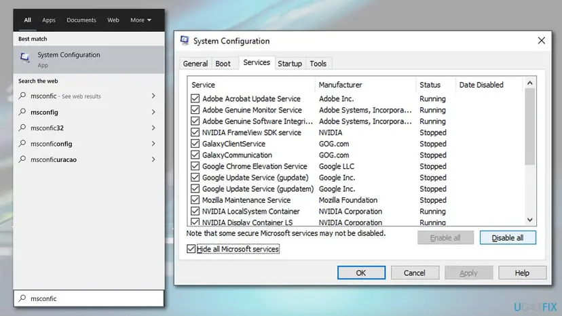Click the Disable all button
Viewport: 562px width, 316px height.
508,237
